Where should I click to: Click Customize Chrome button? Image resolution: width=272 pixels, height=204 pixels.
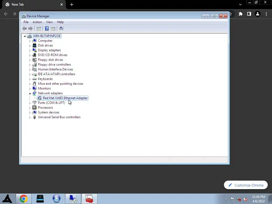click(246, 185)
